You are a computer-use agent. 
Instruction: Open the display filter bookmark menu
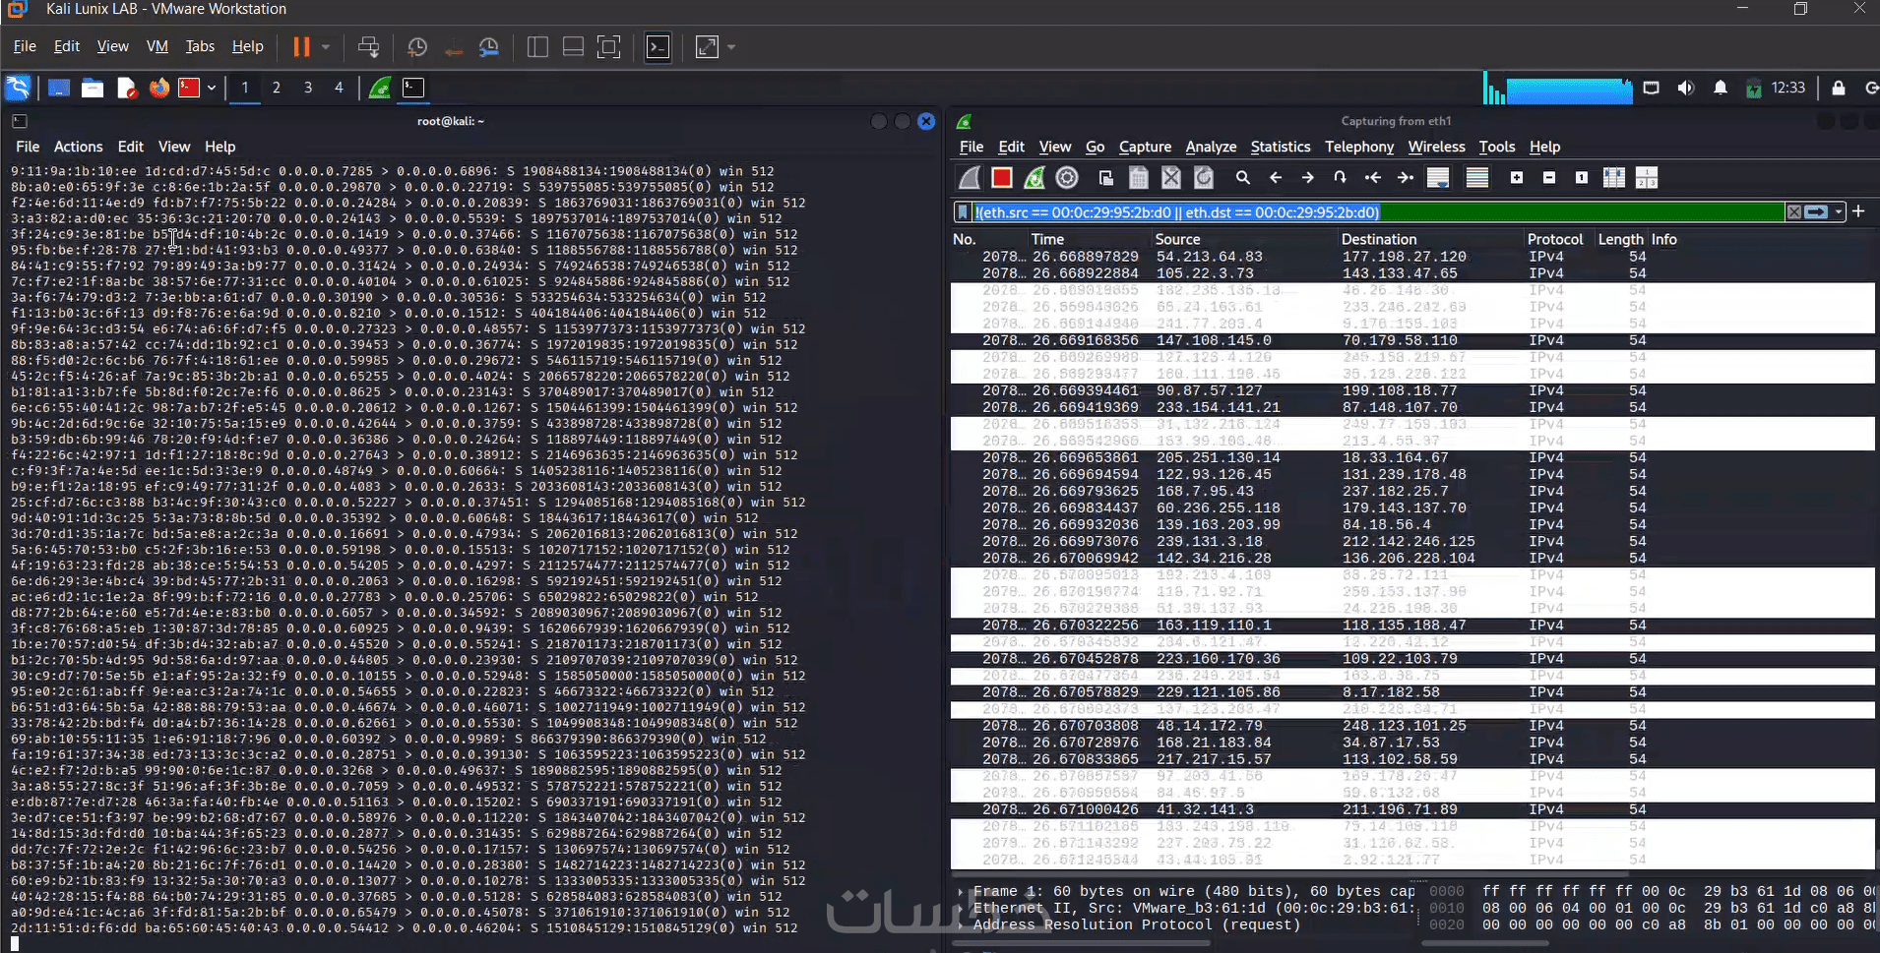(x=964, y=212)
